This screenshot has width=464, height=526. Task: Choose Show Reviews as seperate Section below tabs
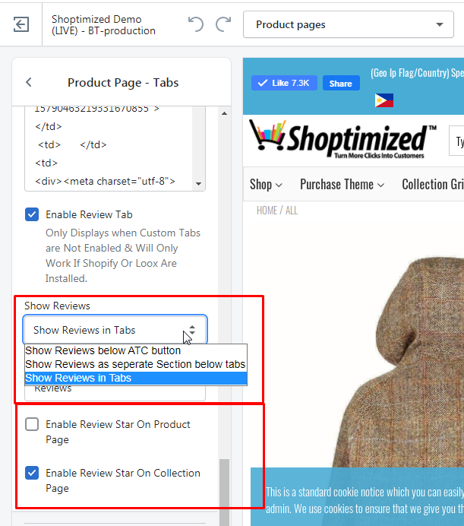click(x=136, y=364)
